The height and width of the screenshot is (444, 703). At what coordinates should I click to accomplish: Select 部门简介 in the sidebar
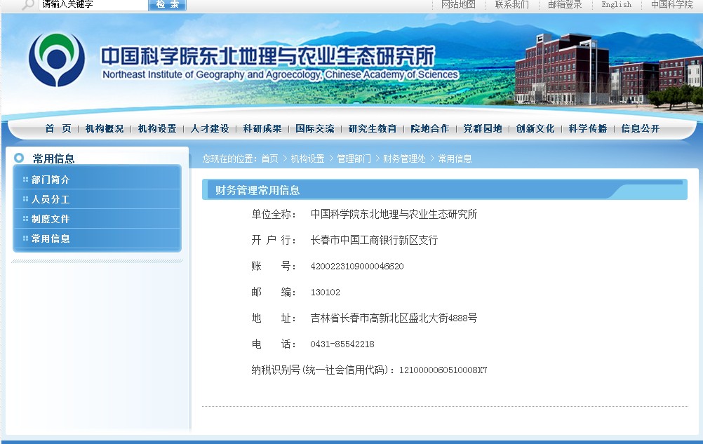[51, 180]
